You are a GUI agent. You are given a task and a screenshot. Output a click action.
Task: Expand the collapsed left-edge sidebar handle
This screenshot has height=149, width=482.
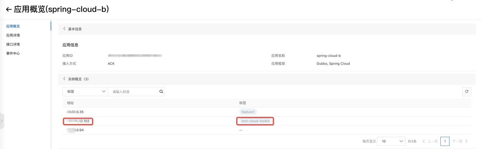point(2,121)
